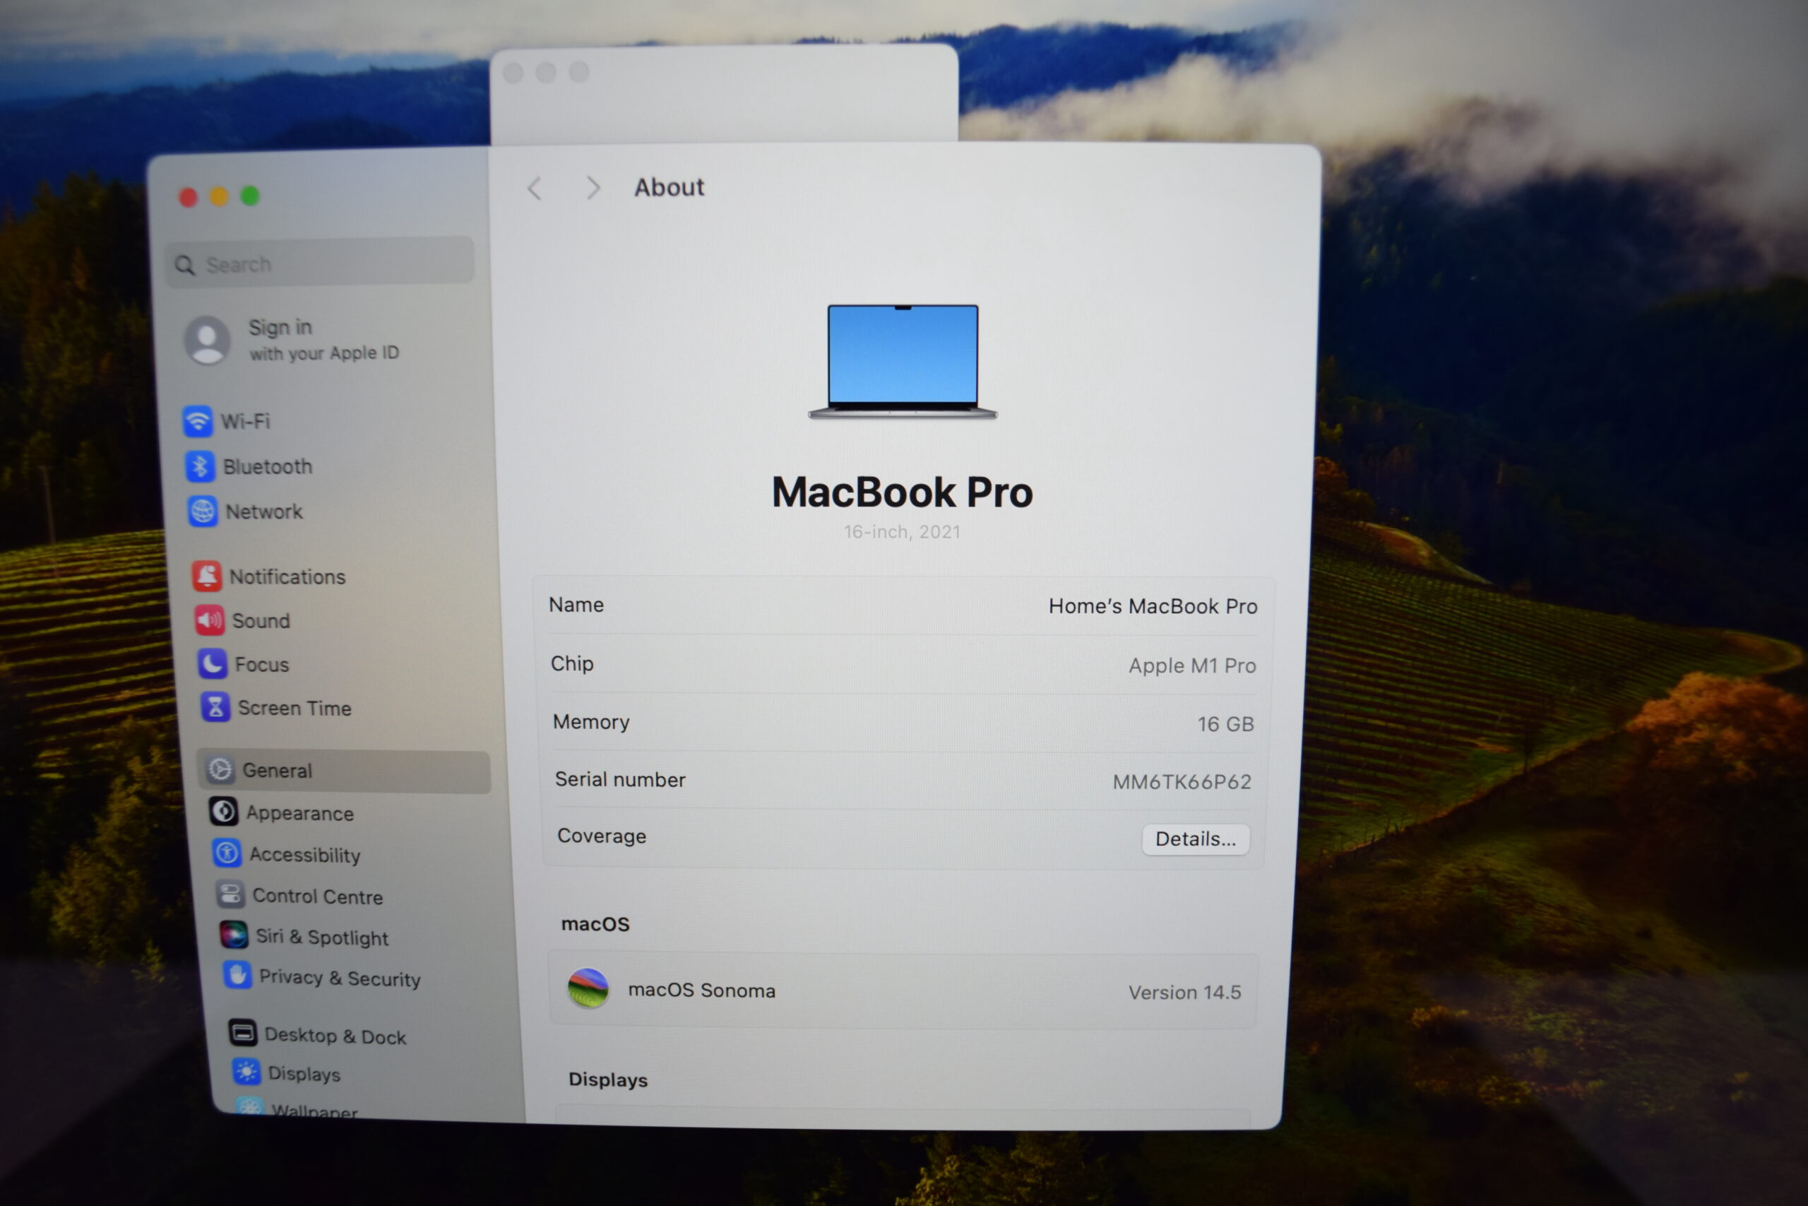Viewport: 1808px width, 1206px height.
Task: Click the yellow minimize window button
Action: (x=219, y=197)
